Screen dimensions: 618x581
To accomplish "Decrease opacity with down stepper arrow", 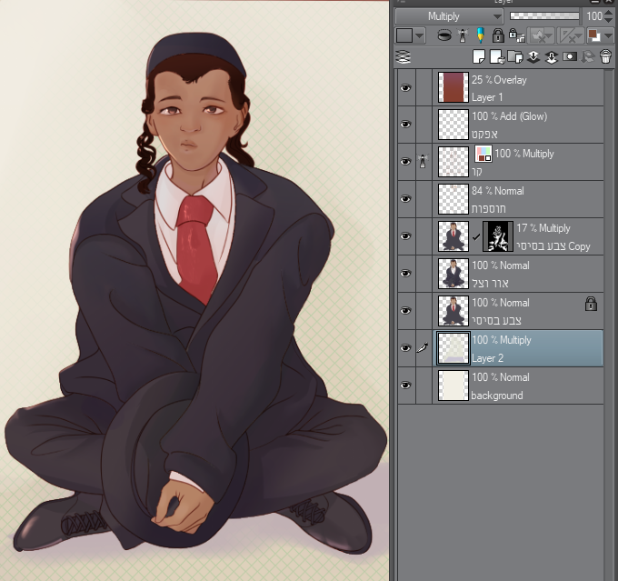I will pos(609,20).
